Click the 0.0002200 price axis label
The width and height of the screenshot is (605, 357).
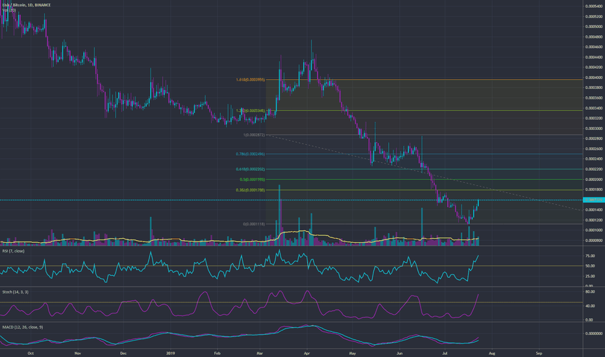pyautogui.click(x=594, y=169)
